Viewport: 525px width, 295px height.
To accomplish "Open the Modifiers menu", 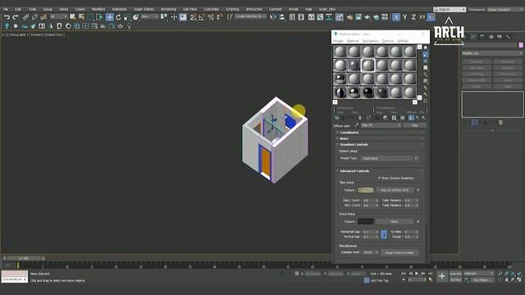I will (x=98, y=9).
